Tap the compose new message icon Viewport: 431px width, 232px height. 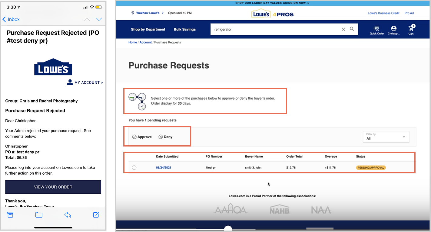pos(96,215)
